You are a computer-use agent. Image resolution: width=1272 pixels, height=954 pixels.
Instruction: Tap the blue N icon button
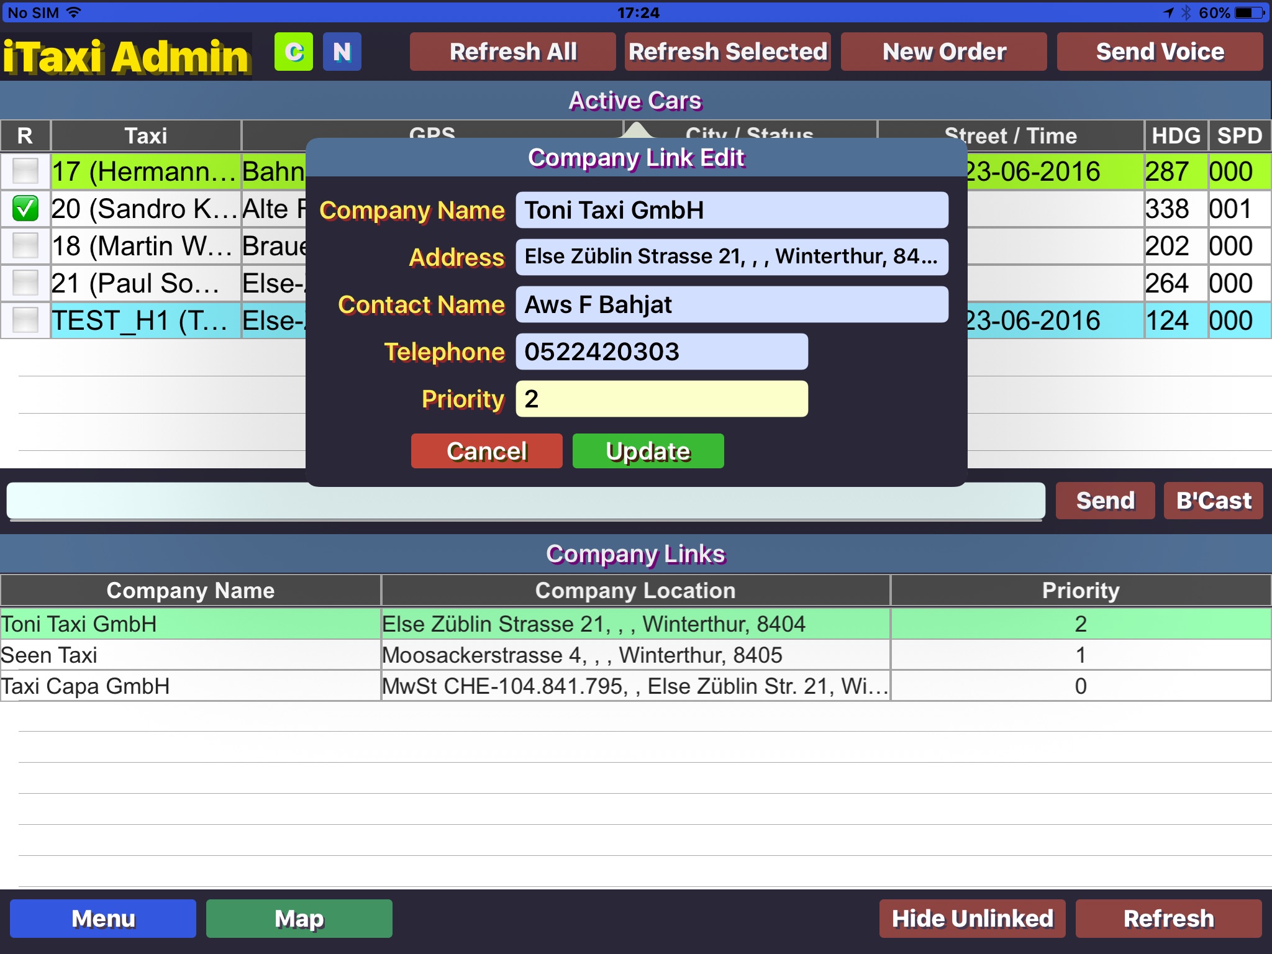pos(342,52)
